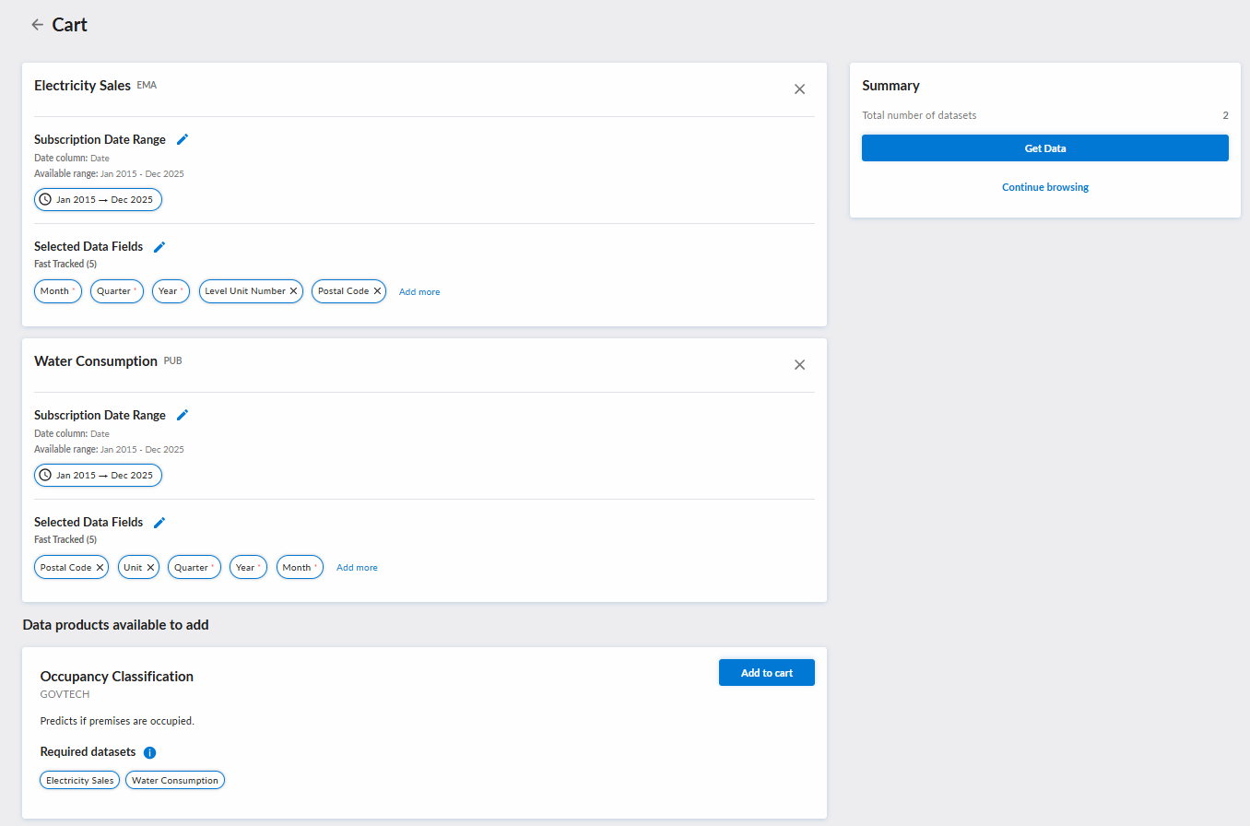This screenshot has height=826, width=1250.
Task: Click the Summary heading
Action: [890, 86]
